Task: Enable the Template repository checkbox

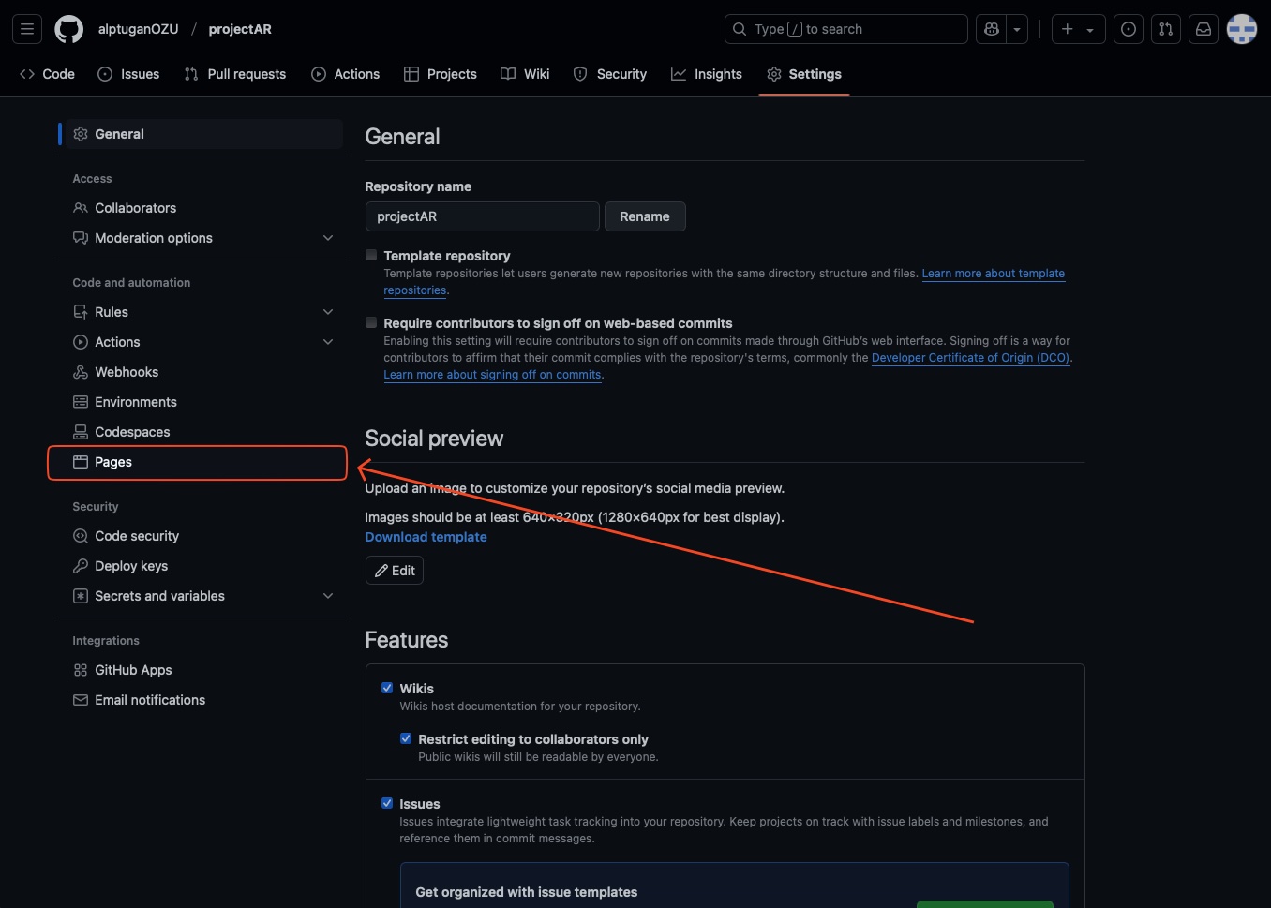Action: tap(371, 255)
